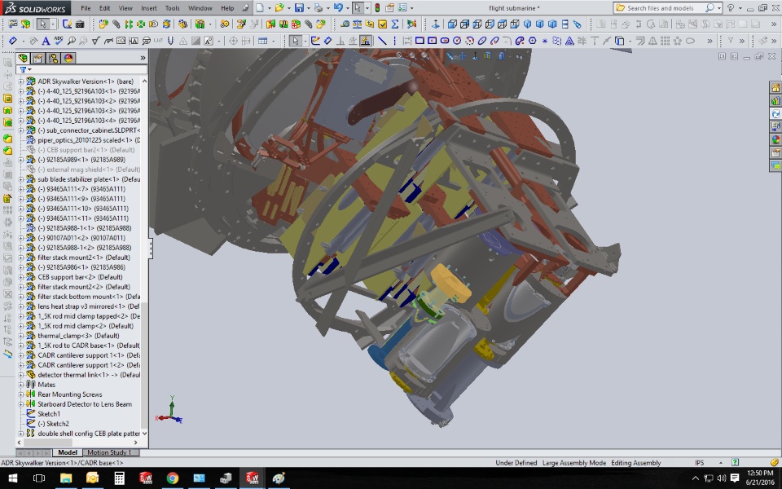Open the Save button dropdown arrow
782x489 pixels.
308,8
